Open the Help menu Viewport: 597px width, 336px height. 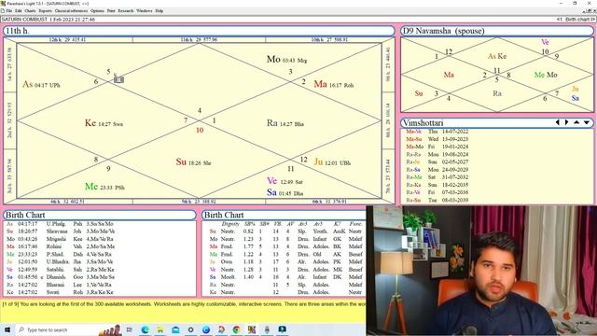click(x=160, y=11)
